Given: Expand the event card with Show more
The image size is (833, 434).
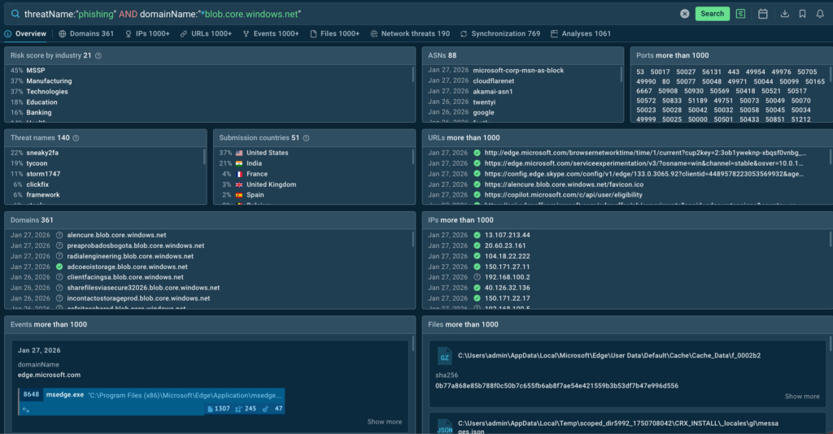Looking at the screenshot, I should [384, 422].
